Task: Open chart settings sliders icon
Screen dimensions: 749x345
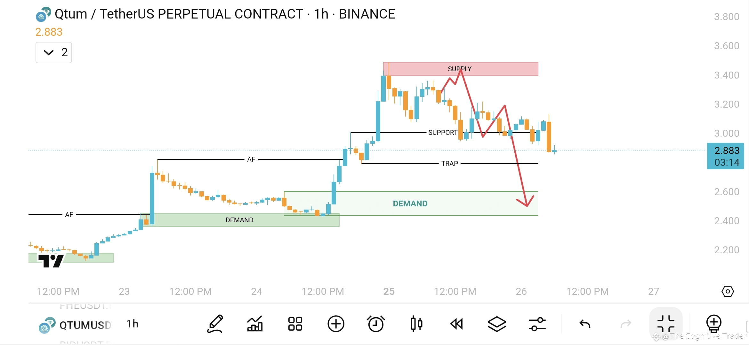Action: click(537, 324)
